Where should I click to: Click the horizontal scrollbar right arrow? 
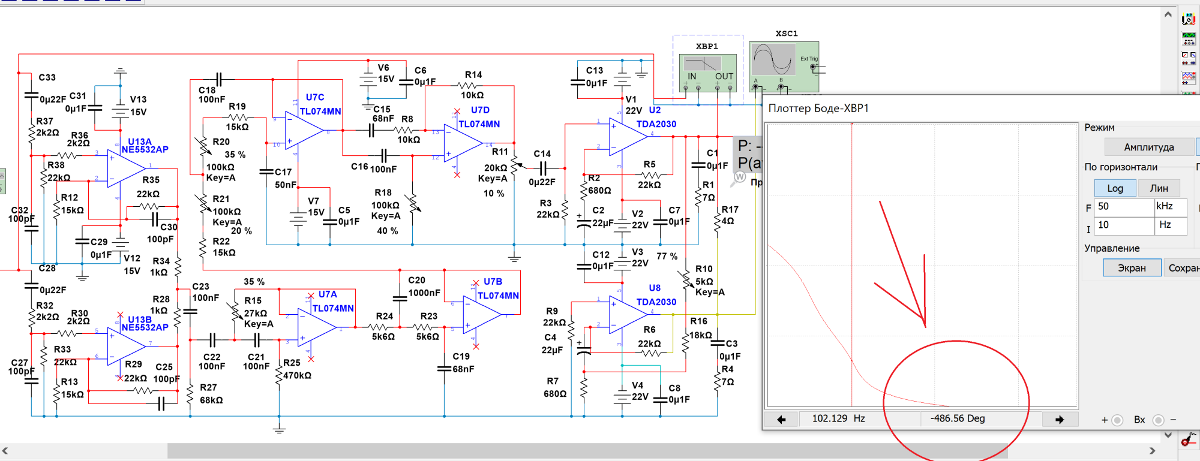click(x=1152, y=451)
